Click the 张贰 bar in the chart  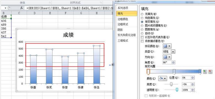49,66
